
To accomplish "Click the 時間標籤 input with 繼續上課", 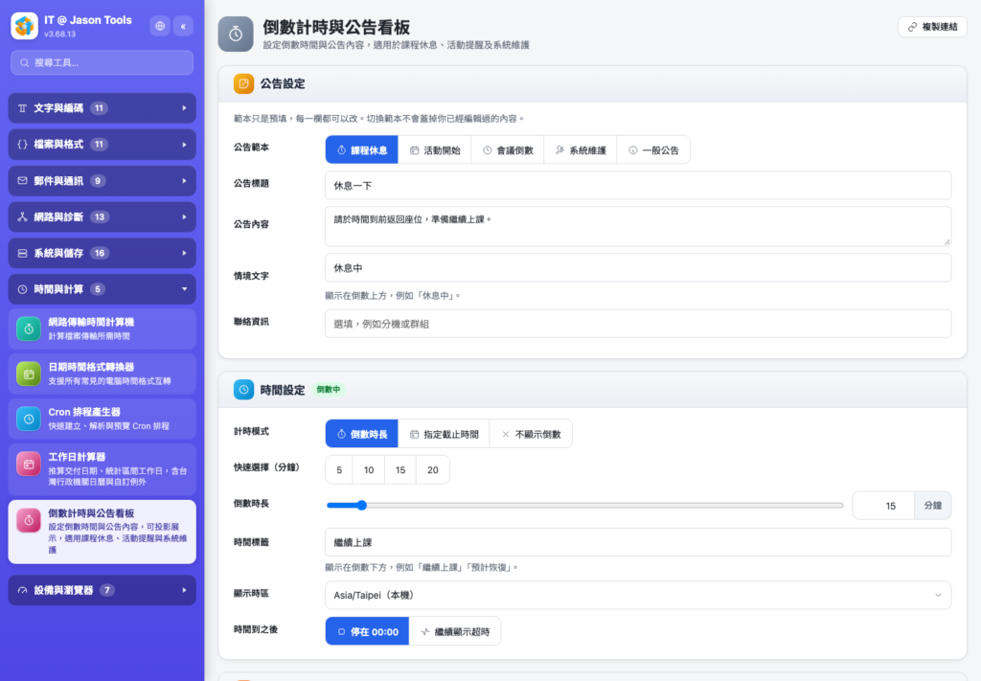I will 638,542.
